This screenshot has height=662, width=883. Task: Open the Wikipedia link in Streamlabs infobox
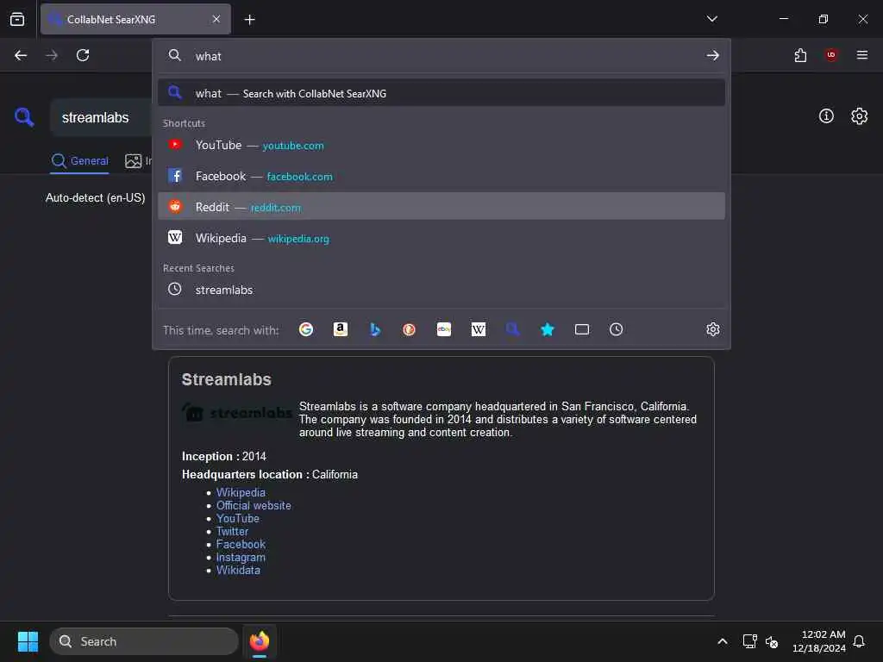tap(241, 492)
